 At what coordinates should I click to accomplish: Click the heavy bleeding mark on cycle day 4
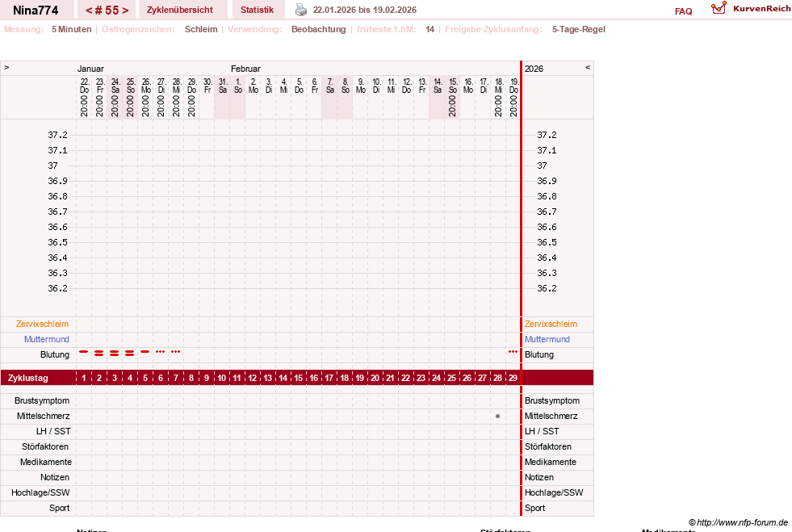(130, 353)
